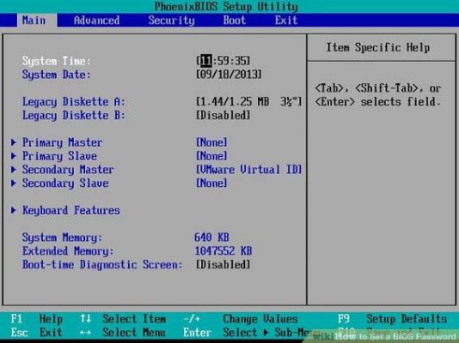Select the System Date field
The height and width of the screenshot is (343, 459).
click(229, 75)
